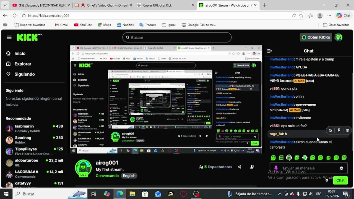
Task: Click the Kick Buscar search field
Action: (x=177, y=37)
